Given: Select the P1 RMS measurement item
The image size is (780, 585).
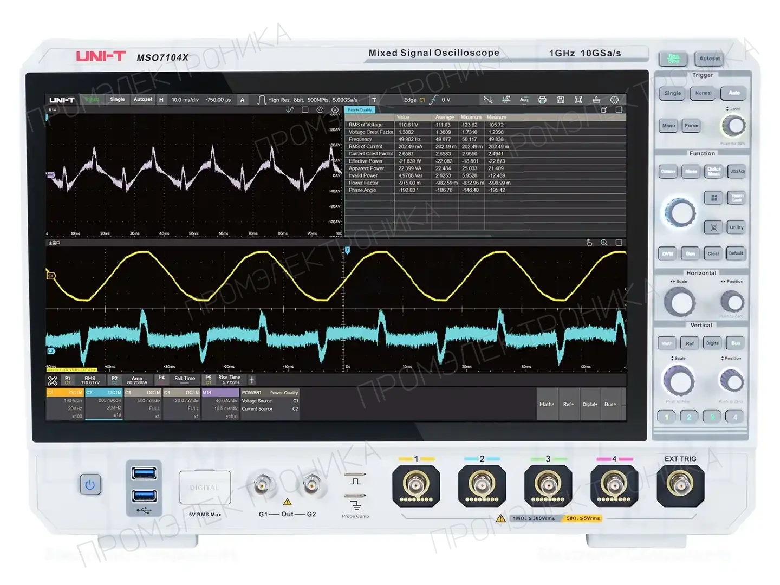Looking at the screenshot, I should pos(83,380).
